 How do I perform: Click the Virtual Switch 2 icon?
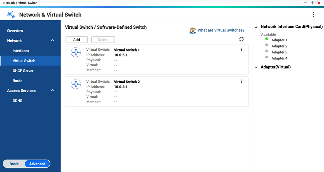(x=76, y=84)
